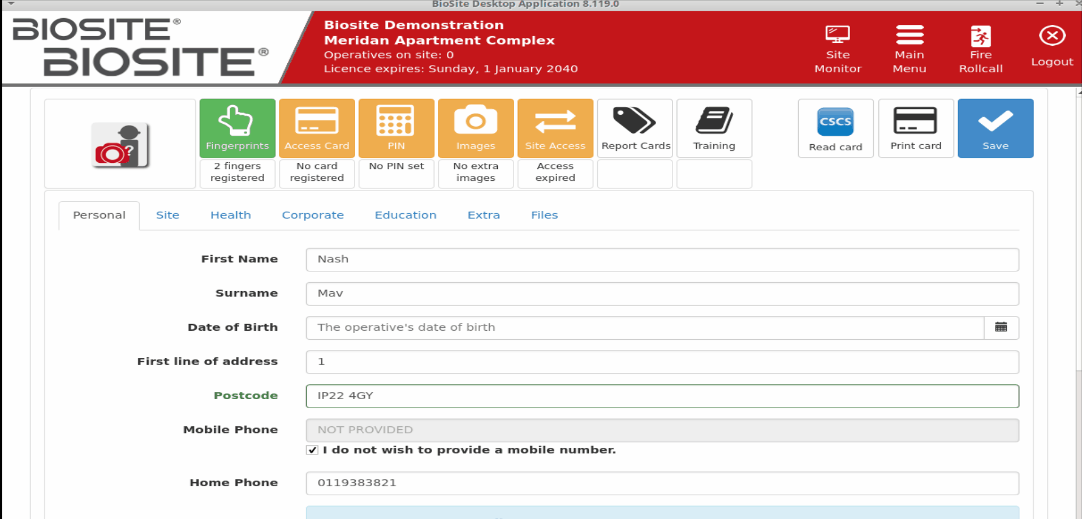Switch to the Personal tab

[99, 215]
